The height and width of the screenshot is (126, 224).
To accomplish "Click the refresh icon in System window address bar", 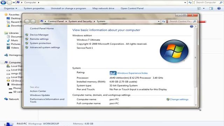I will [x=163, y=21].
